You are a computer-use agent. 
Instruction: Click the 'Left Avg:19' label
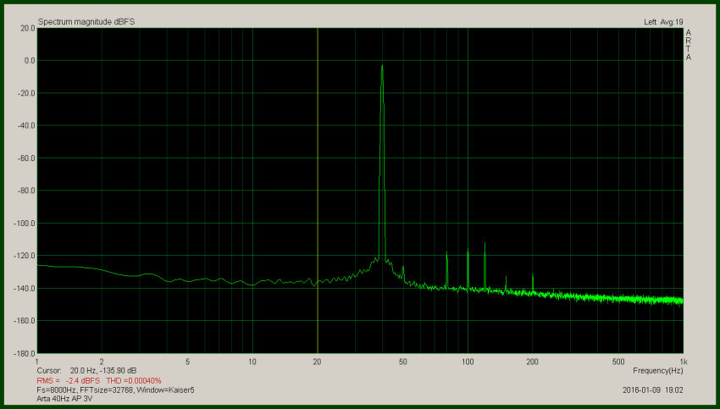click(x=663, y=21)
